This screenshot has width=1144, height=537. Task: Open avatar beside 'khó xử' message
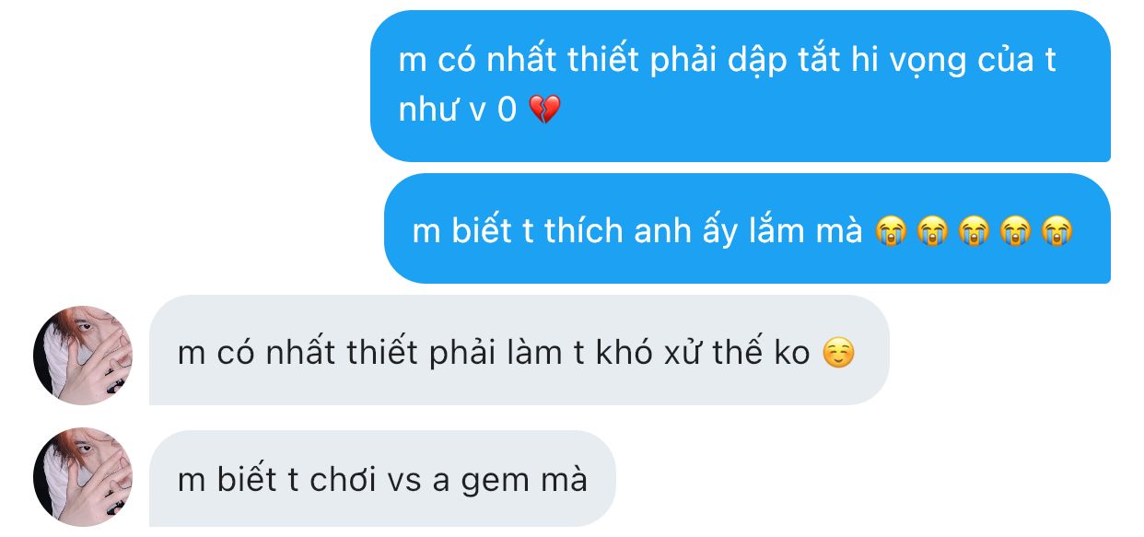[83, 356]
